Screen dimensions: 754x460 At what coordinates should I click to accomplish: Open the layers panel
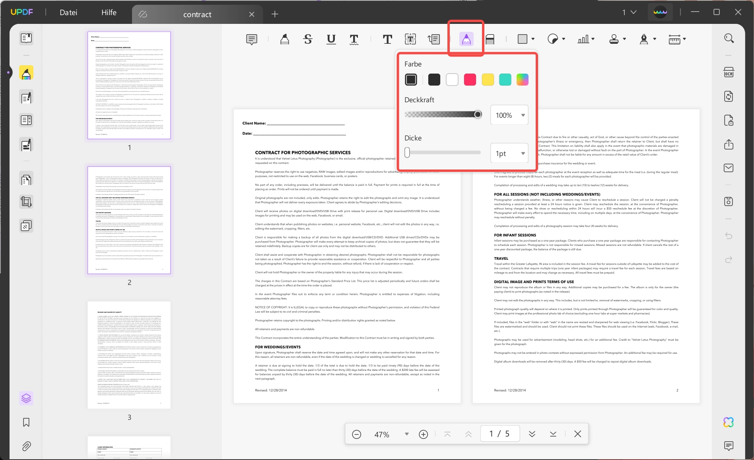click(x=26, y=398)
